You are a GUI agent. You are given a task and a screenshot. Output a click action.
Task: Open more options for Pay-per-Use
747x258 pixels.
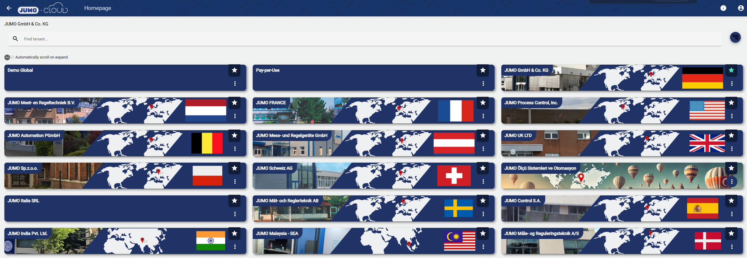pyautogui.click(x=483, y=84)
